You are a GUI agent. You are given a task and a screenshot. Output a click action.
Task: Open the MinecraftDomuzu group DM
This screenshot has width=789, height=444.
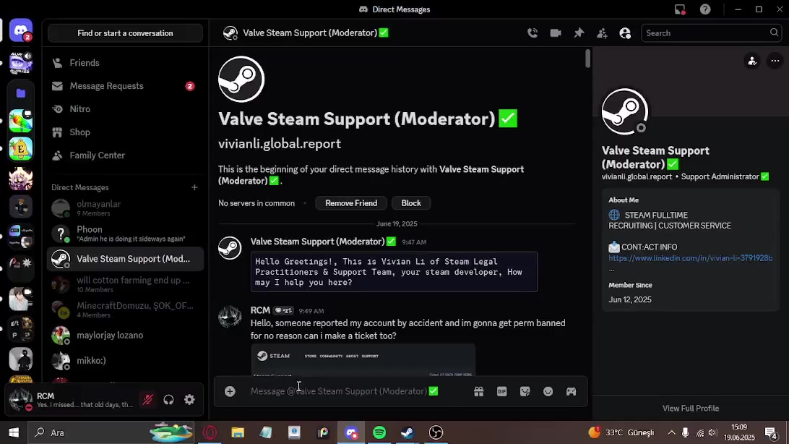(125, 309)
